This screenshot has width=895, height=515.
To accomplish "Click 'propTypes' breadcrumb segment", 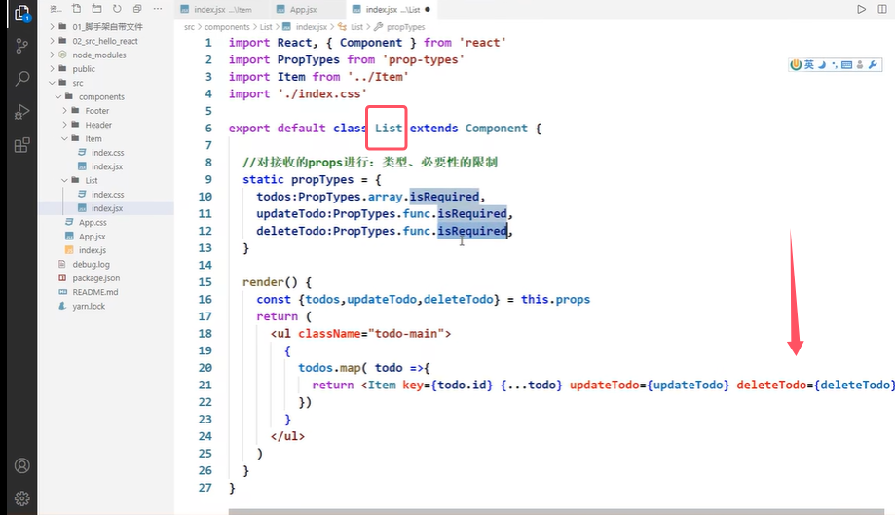I will coord(405,27).
